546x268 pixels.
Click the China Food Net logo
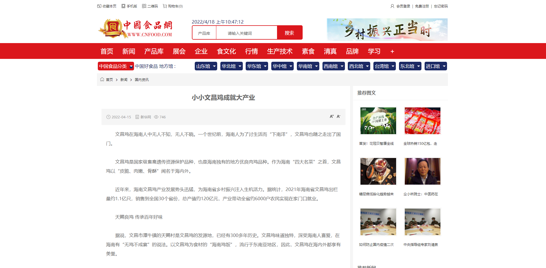(135, 29)
